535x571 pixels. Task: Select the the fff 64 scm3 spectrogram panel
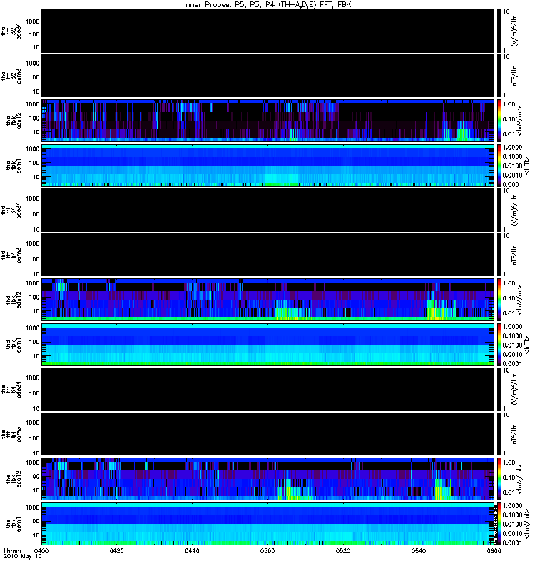point(268,434)
